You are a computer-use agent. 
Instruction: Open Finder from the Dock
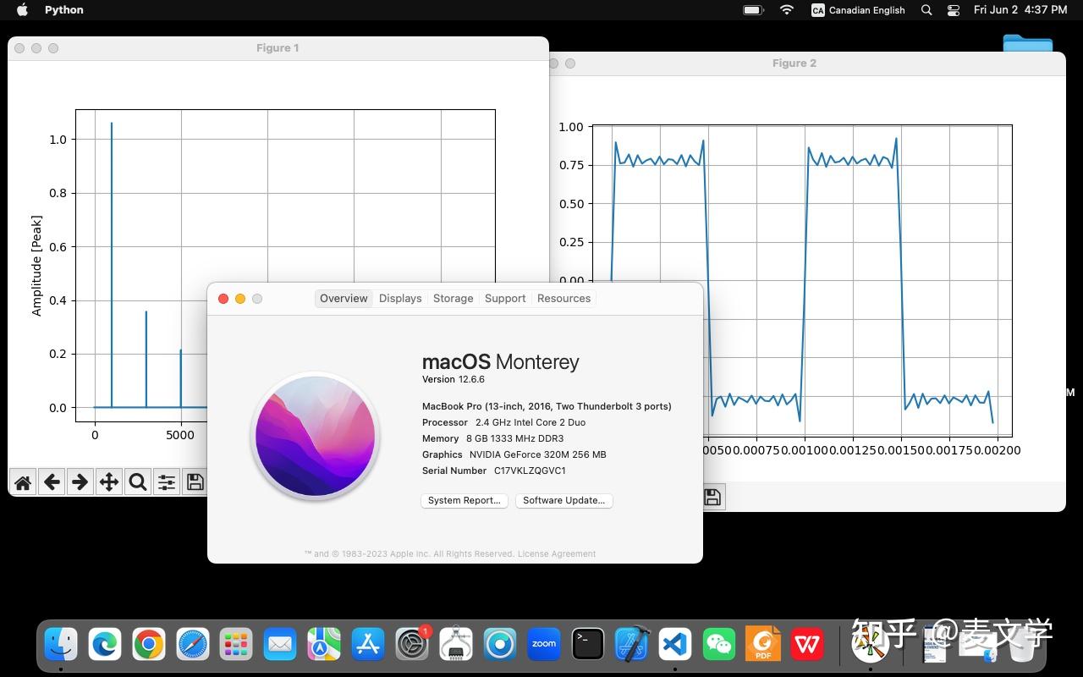[61, 645]
